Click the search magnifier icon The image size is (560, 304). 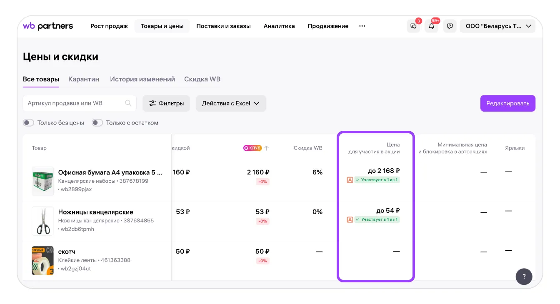click(128, 103)
